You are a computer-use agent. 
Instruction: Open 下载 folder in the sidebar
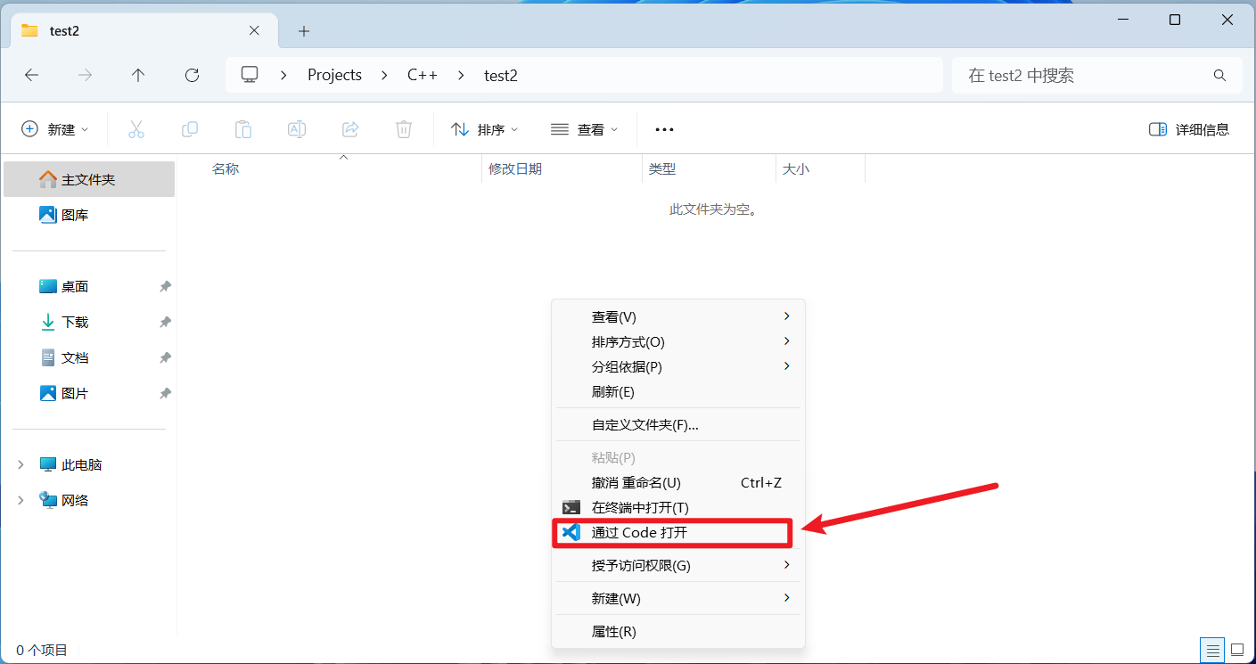(x=75, y=322)
